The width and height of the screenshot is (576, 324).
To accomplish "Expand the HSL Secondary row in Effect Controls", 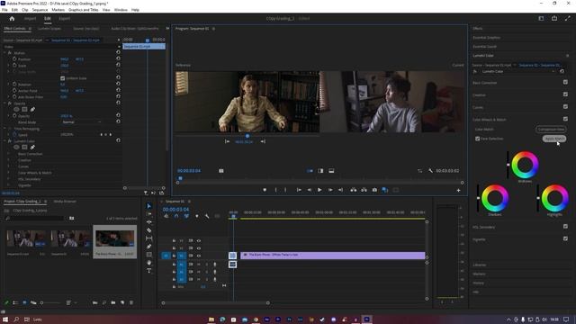I will click(x=8, y=179).
